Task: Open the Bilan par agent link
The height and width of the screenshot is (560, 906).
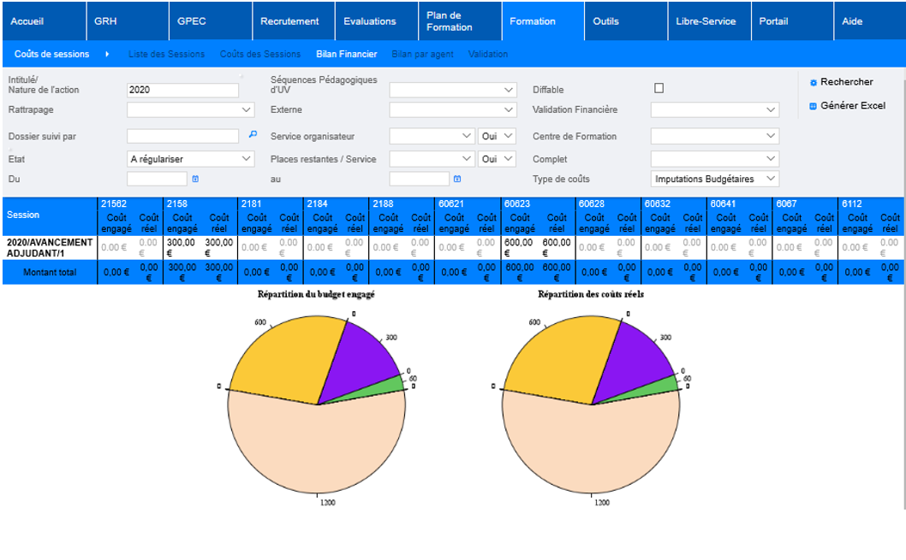Action: point(422,54)
